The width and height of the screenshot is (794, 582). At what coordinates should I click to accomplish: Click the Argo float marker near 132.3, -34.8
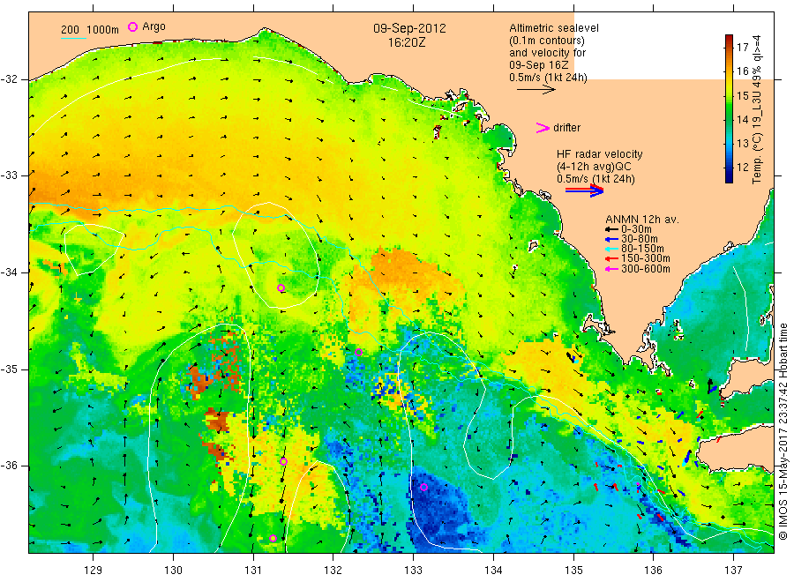(x=358, y=352)
